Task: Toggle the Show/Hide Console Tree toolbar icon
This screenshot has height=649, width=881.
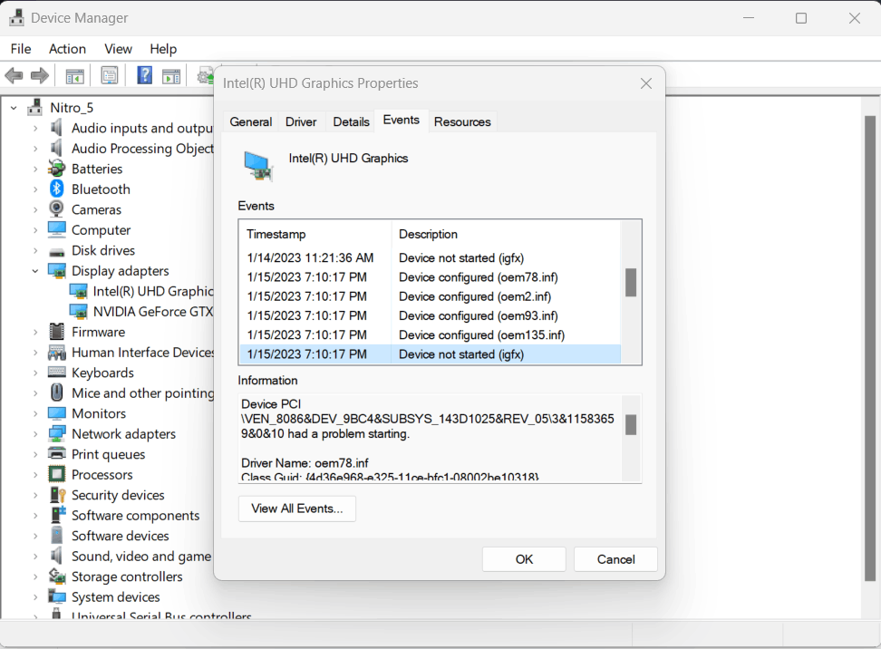Action: tap(75, 74)
